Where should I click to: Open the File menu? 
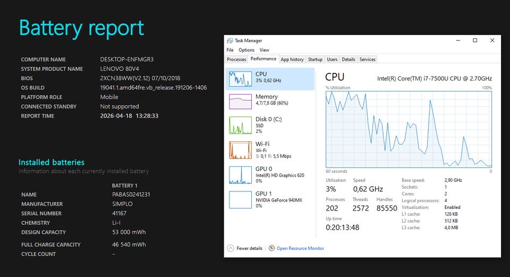coord(230,50)
